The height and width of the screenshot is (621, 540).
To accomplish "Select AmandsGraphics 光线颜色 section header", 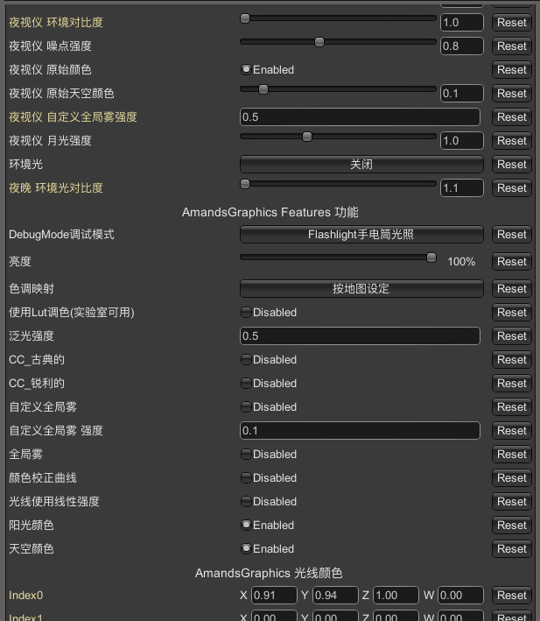I will [269, 573].
